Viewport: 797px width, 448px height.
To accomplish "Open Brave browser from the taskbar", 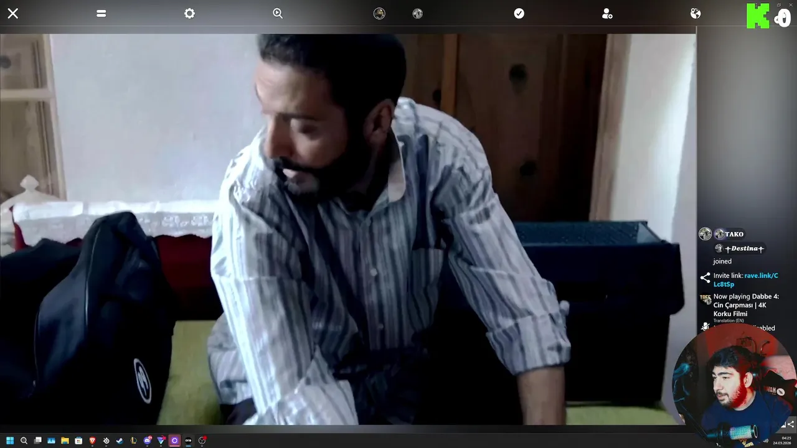I will 92,441.
